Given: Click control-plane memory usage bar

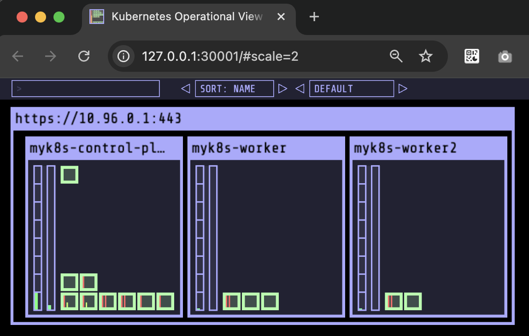Looking at the screenshot, I should [51, 238].
